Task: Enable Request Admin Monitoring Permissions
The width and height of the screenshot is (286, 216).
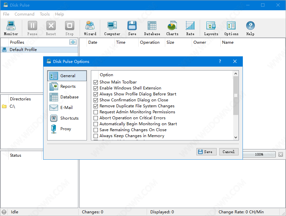Action: pyautogui.click(x=96, y=112)
